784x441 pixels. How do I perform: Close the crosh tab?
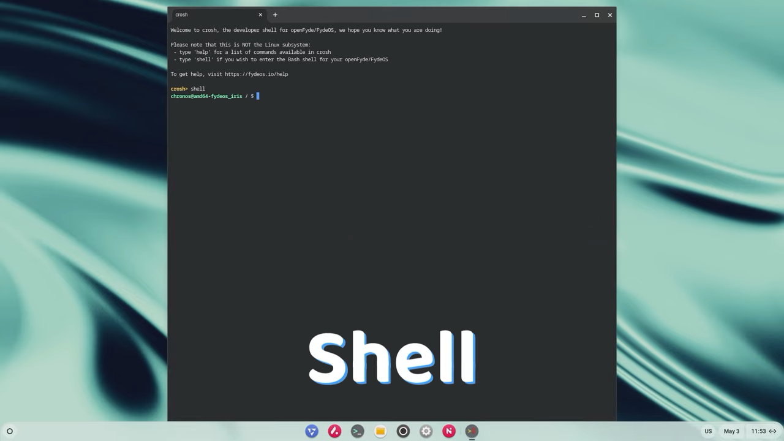click(x=260, y=15)
